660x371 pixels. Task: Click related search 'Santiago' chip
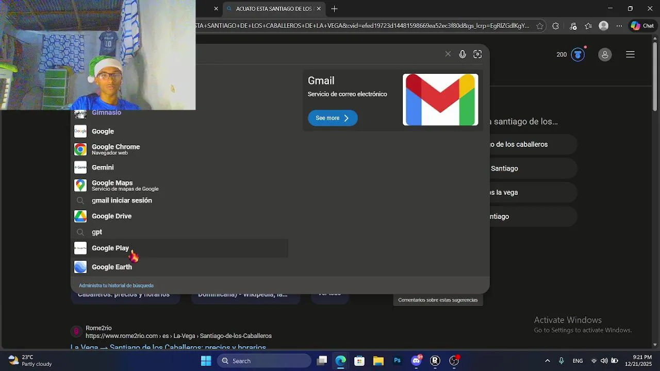tap(533, 168)
